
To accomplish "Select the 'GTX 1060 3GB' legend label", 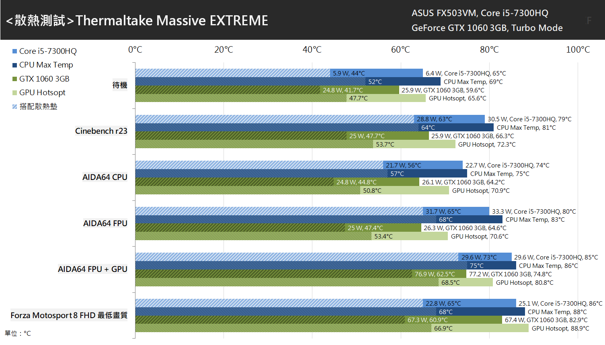I will [44, 79].
